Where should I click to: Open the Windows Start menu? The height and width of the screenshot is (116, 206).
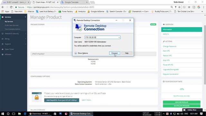(3, 114)
